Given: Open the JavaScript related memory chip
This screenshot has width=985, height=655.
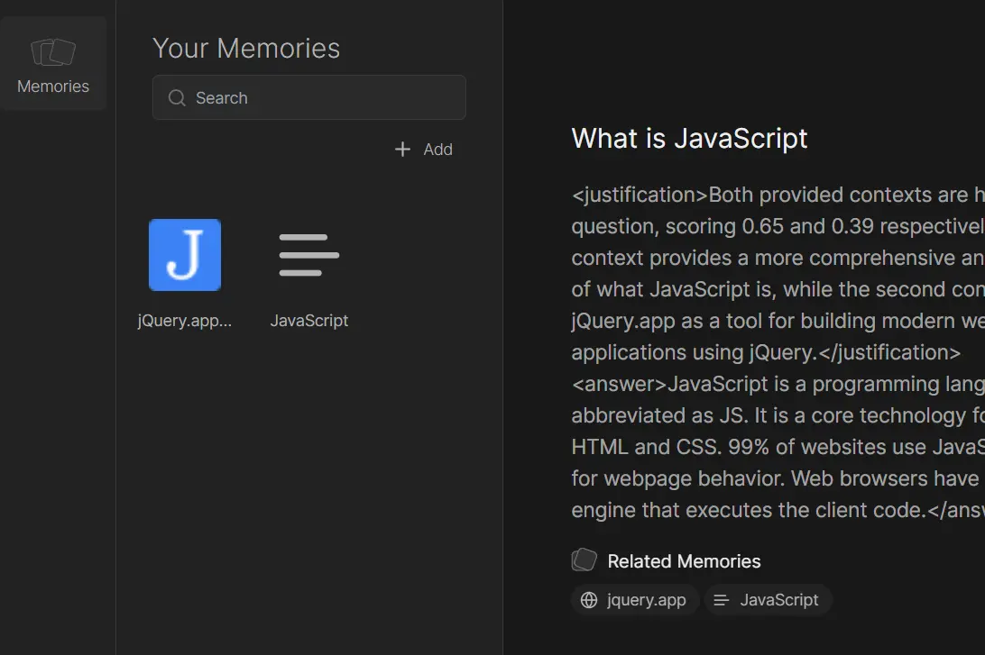Looking at the screenshot, I should click(769, 600).
